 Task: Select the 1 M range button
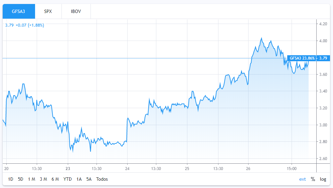[32, 179]
